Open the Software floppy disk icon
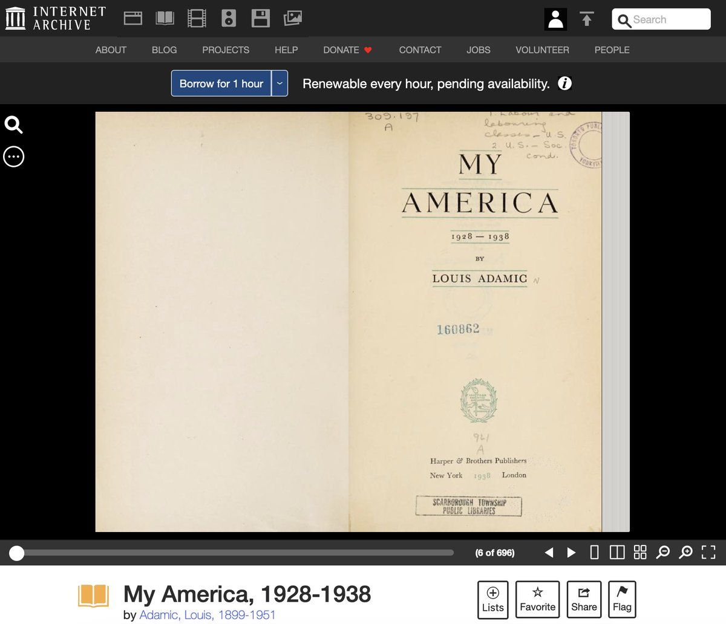 pos(261,19)
